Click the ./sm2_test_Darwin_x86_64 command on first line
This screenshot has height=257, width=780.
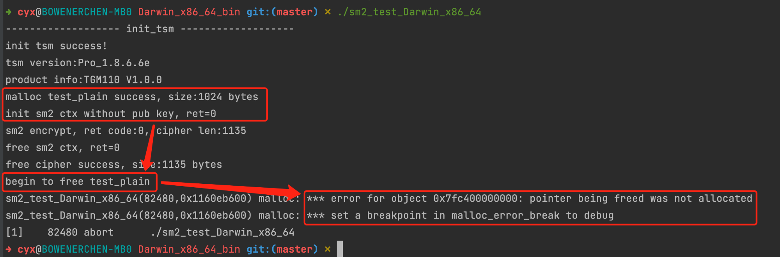pyautogui.click(x=409, y=12)
